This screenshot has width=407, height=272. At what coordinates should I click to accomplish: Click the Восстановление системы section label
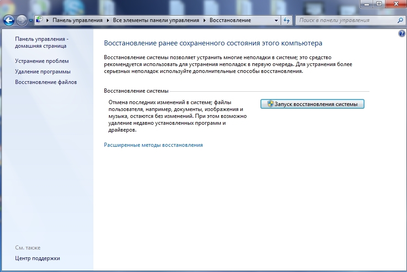136,91
